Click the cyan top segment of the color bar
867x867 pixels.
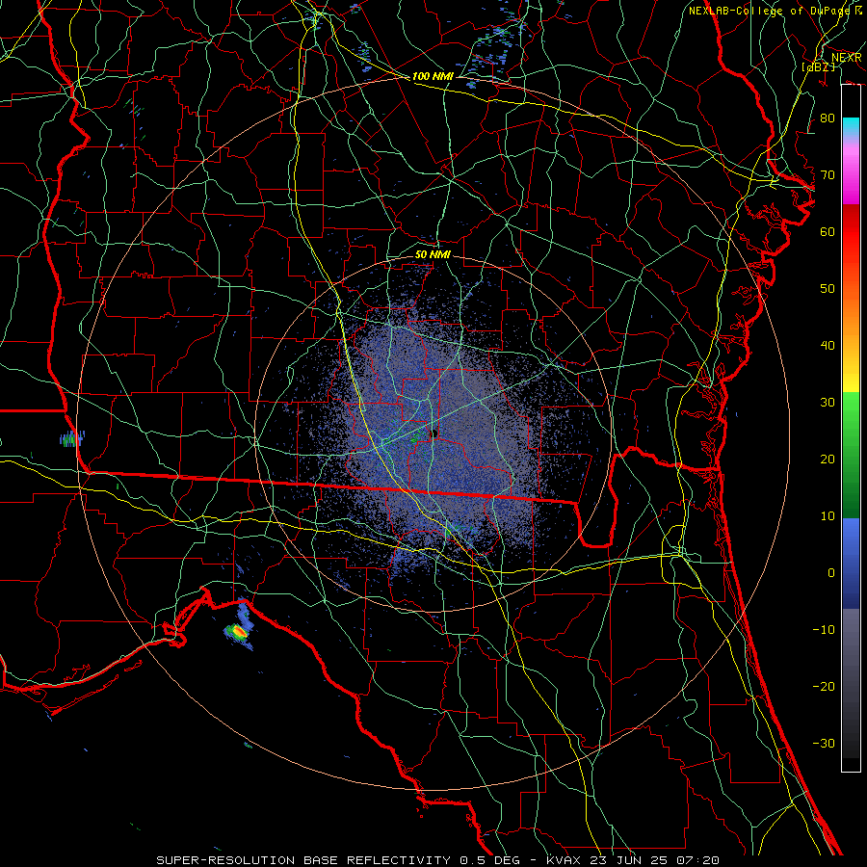click(x=851, y=126)
